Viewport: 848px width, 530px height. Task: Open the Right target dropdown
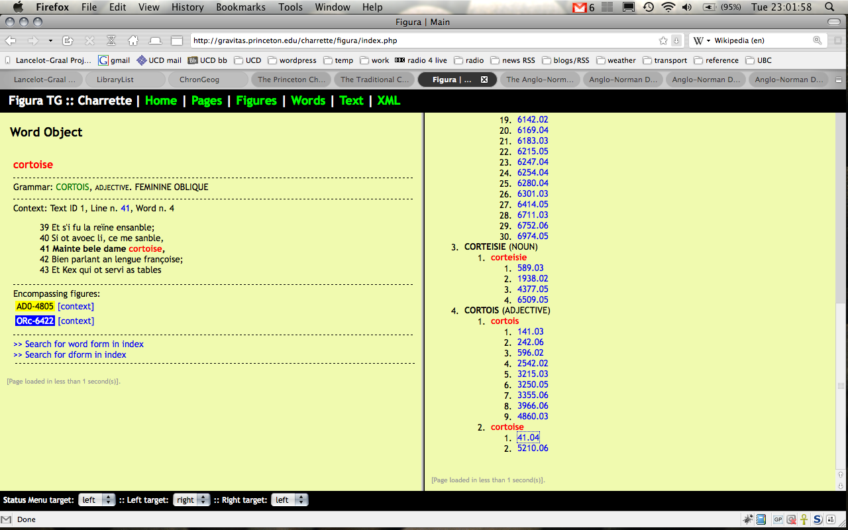(x=290, y=500)
